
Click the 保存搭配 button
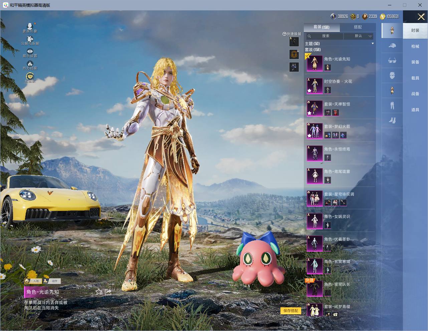coord(291,311)
